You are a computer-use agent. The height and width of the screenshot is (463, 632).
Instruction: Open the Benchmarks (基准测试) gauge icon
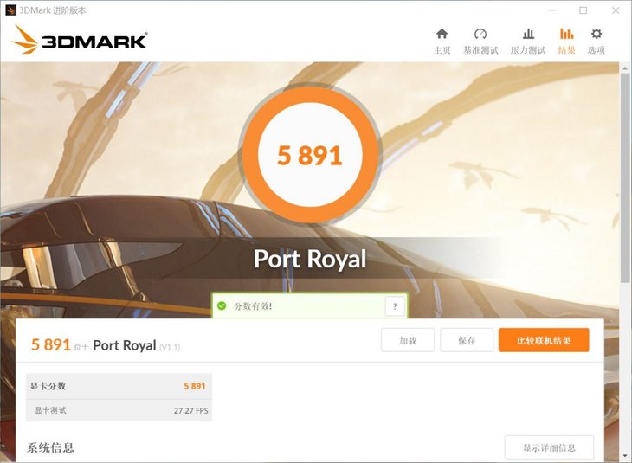point(480,34)
